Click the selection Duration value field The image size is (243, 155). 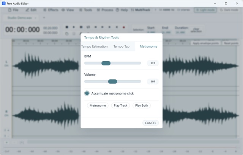(x=180, y=33)
